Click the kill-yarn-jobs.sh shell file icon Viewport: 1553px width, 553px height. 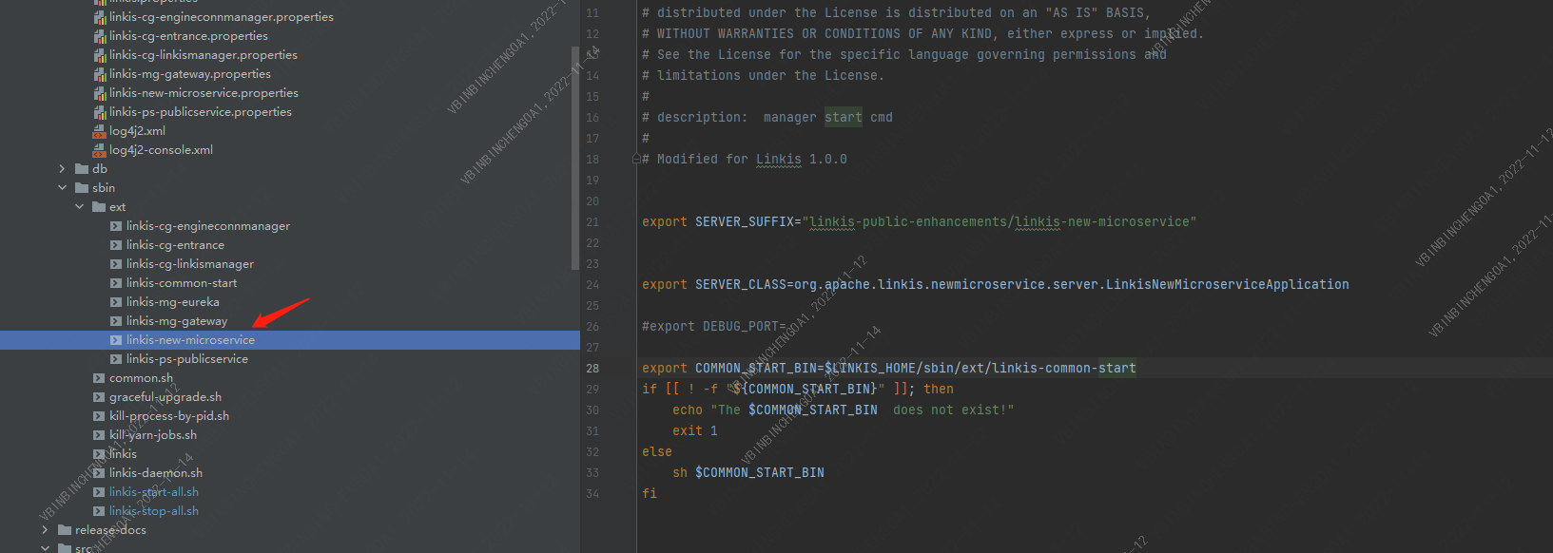pyautogui.click(x=99, y=435)
